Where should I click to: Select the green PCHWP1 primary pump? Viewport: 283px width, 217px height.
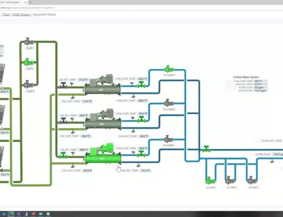pyautogui.click(x=169, y=69)
